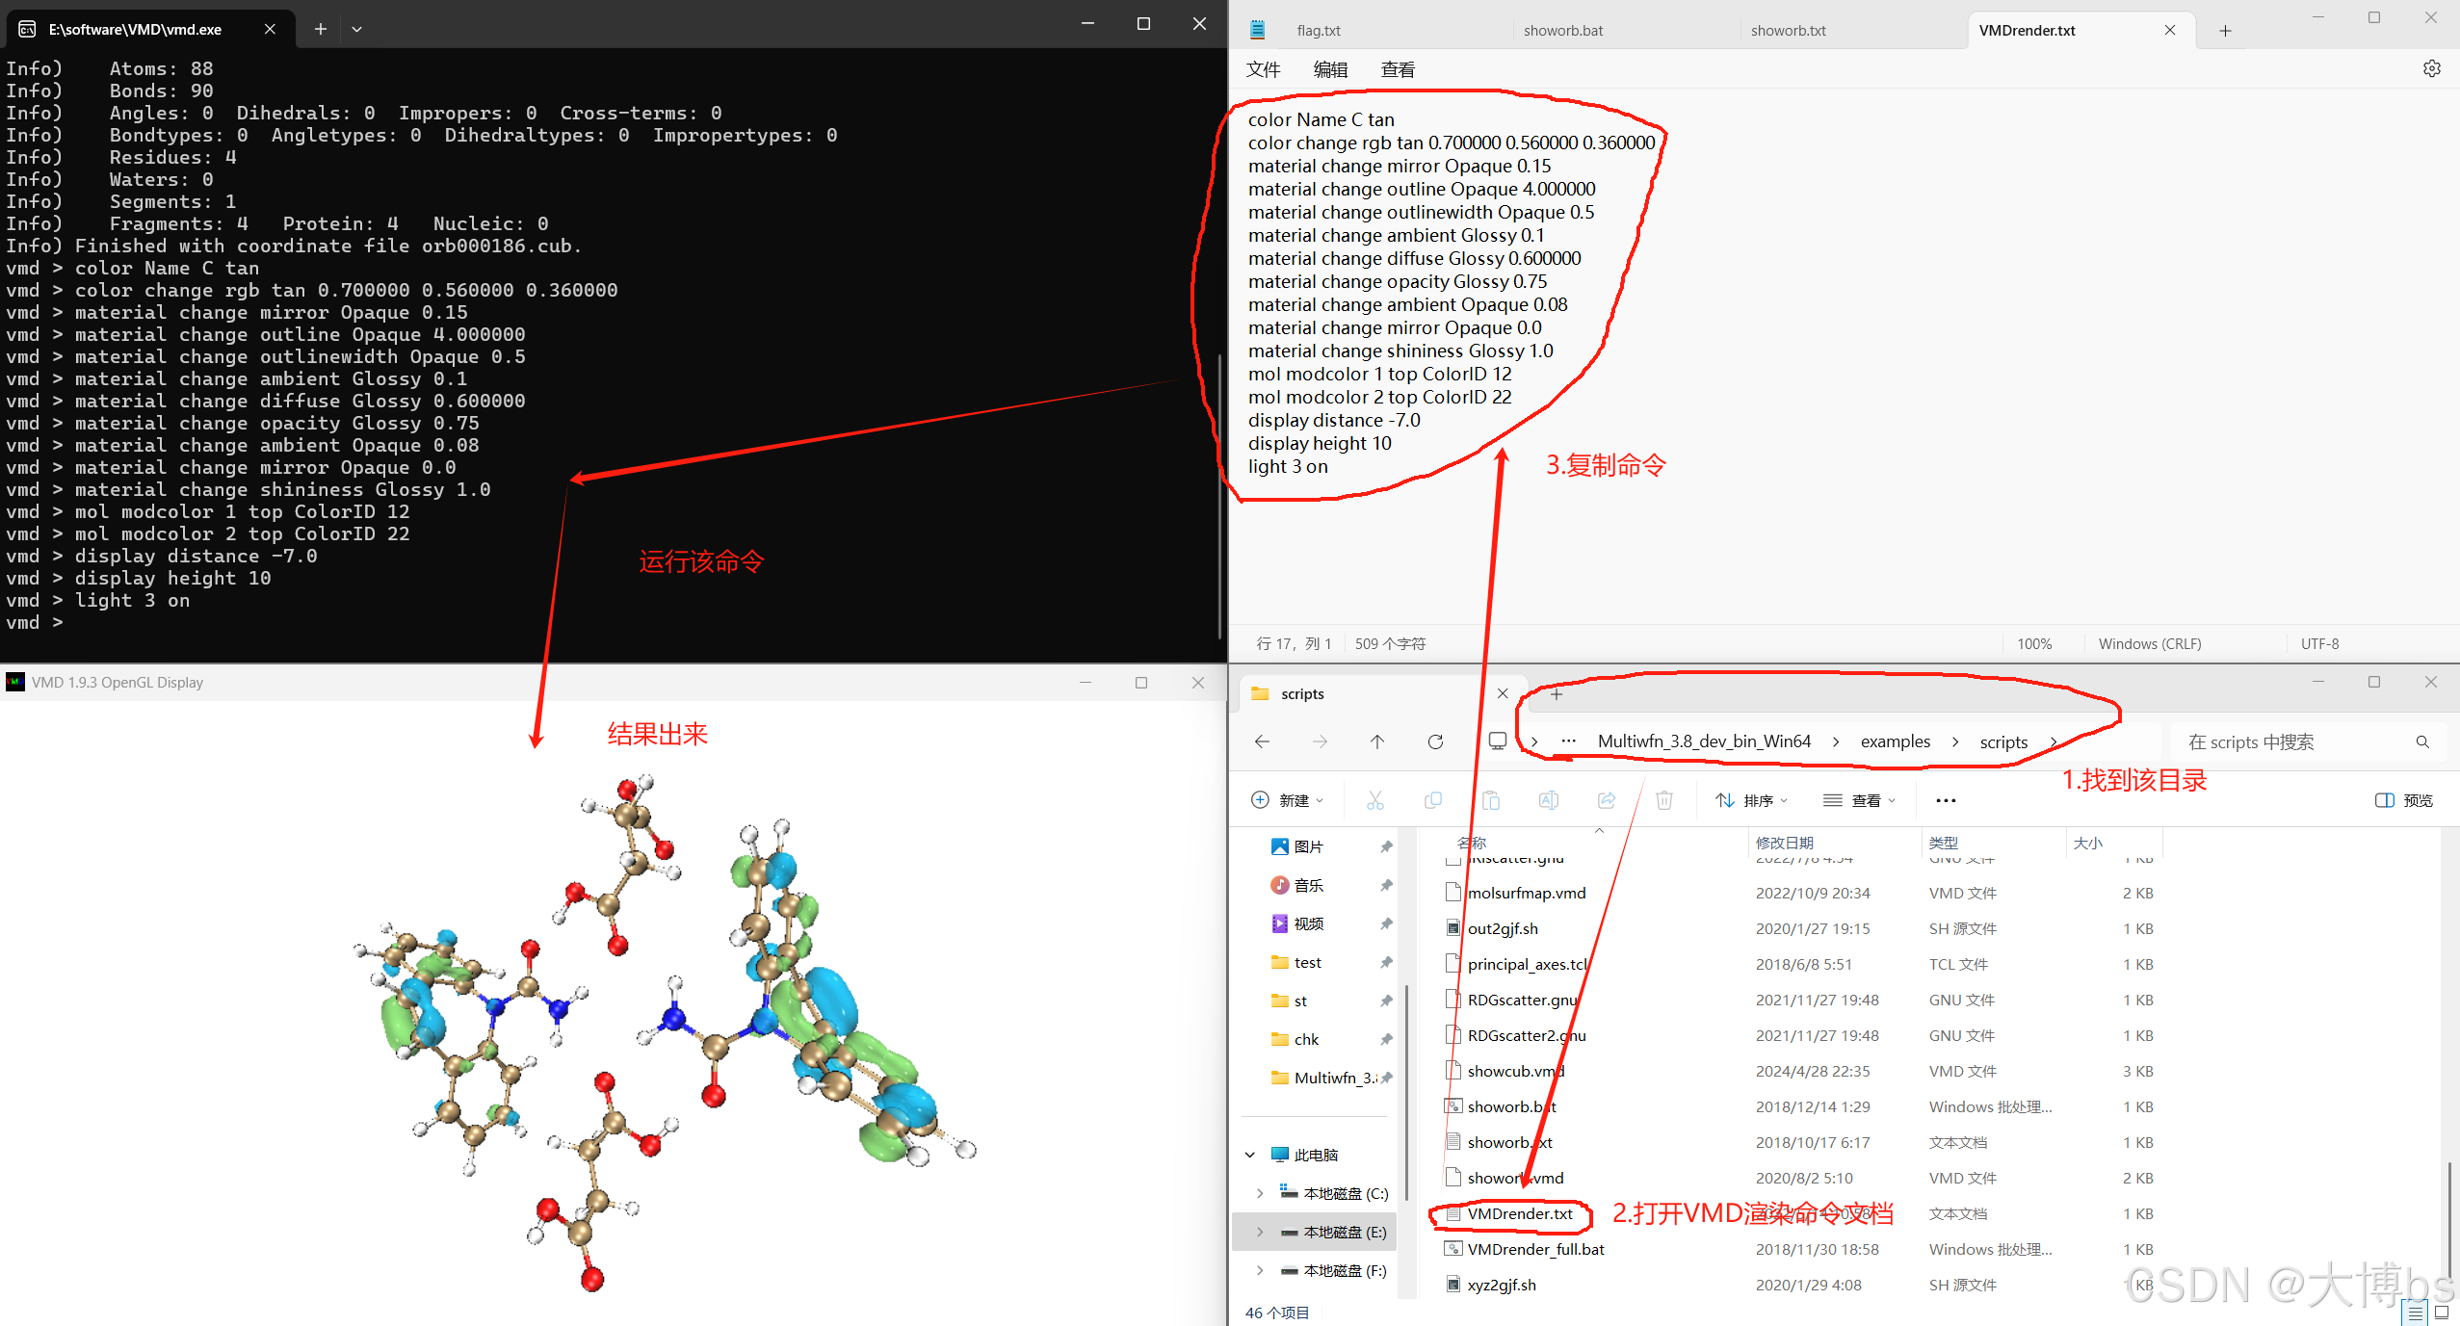Click examples in the breadcrumb path

1895,741
